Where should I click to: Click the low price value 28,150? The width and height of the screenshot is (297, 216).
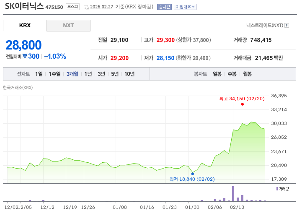165,58
